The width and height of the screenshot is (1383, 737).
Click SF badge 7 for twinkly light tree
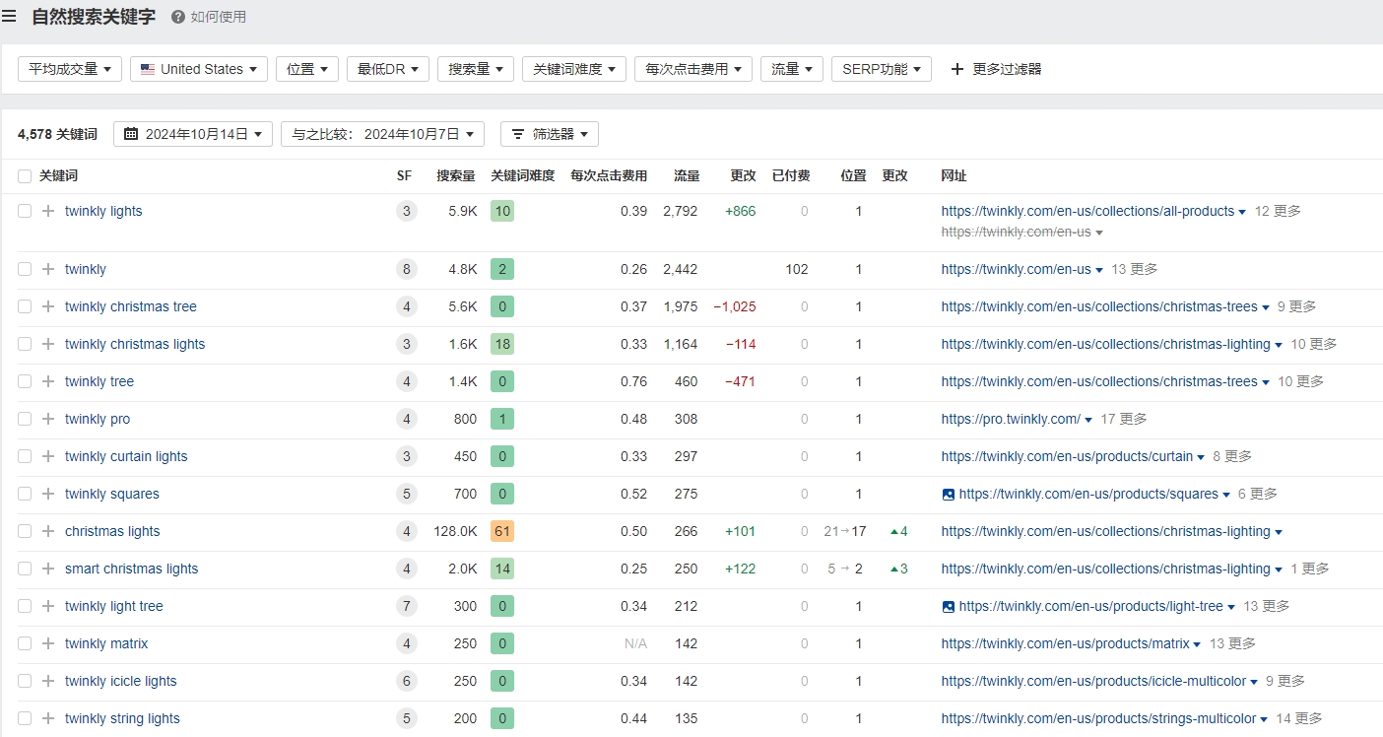[406, 606]
